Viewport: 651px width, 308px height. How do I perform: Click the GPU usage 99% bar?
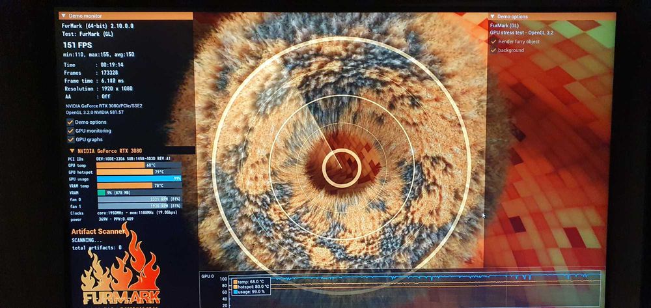pyautogui.click(x=139, y=179)
